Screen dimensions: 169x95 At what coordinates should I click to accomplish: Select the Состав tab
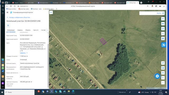[43, 30]
